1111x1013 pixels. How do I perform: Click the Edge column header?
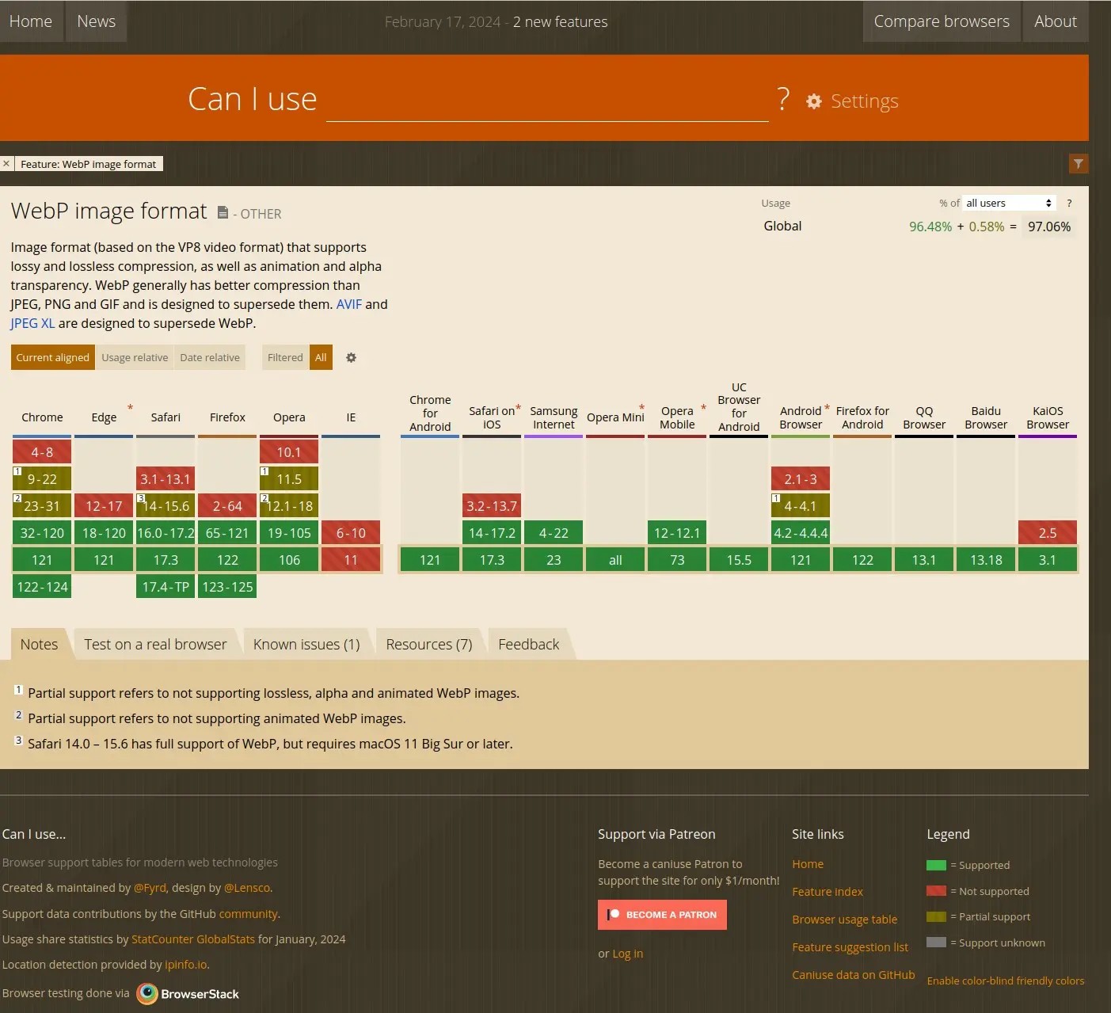point(104,417)
